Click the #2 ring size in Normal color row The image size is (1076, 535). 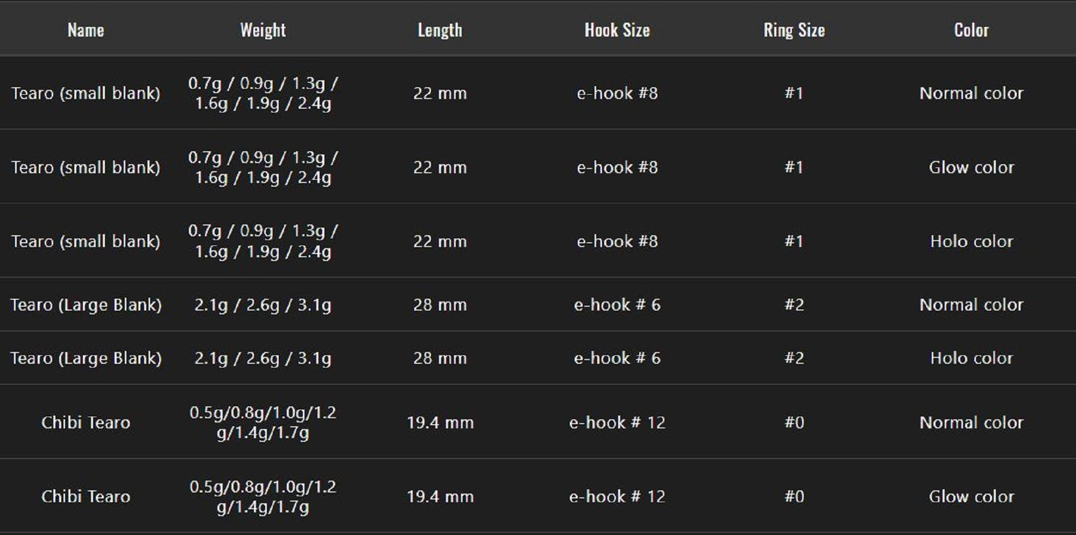pos(794,305)
